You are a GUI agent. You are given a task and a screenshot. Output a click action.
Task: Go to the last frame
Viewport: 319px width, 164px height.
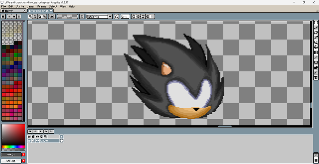51,132
